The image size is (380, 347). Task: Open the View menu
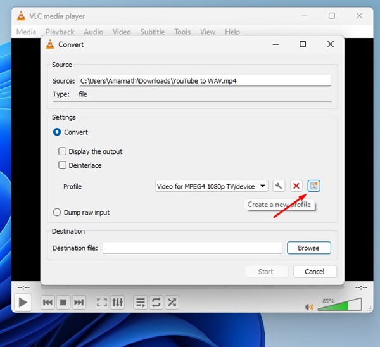pos(208,32)
